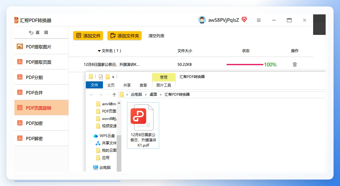Open recent locations dropdown in Explorer
Screen dimensions: 340x186
coord(108,95)
